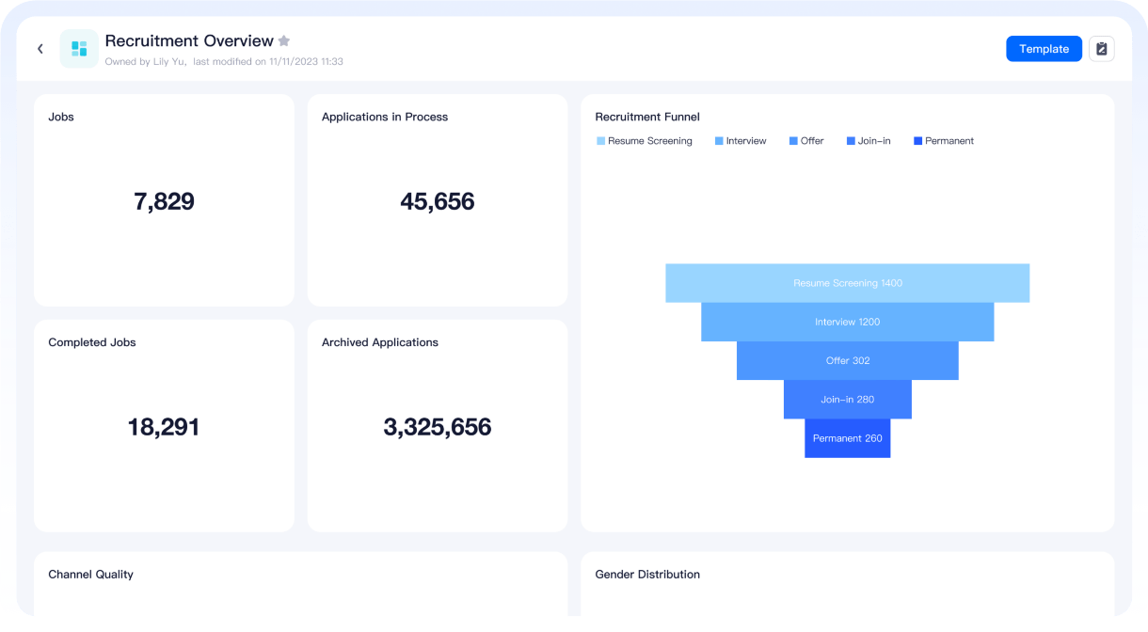Screen dimensions: 1148x632
Task: Click the Permanent legend color square
Action: tap(917, 141)
